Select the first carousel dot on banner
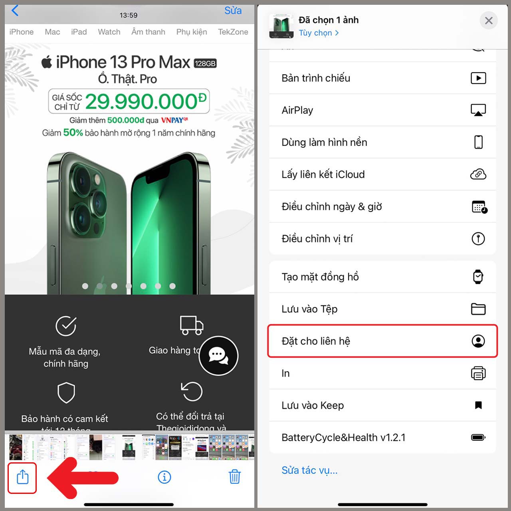This screenshot has height=511, width=511. [x=85, y=286]
